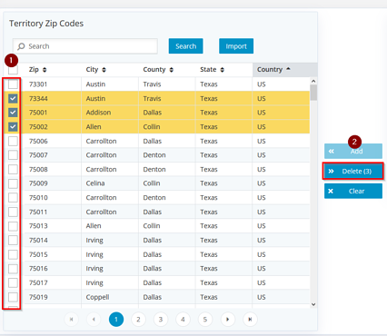Image resolution: width=387 pixels, height=336 pixels.
Task: Check the box for zip 75009
Action: [13, 183]
